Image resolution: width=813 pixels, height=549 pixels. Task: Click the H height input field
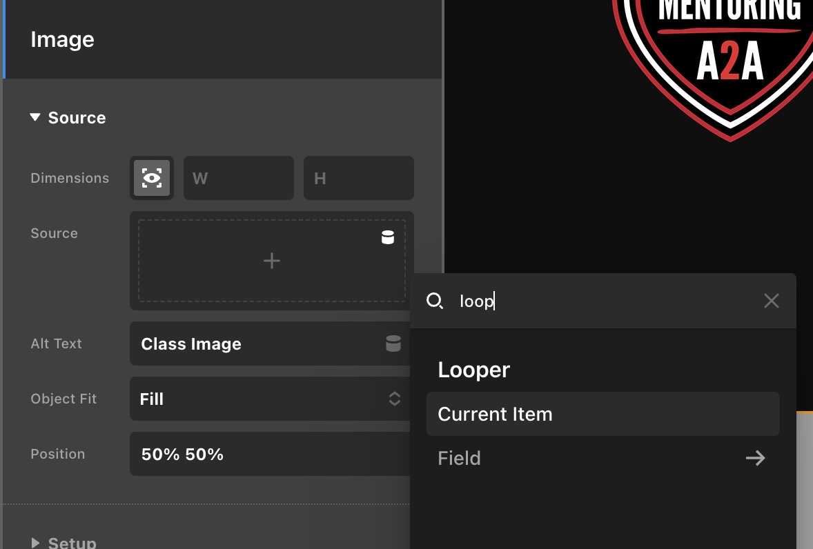click(x=358, y=178)
